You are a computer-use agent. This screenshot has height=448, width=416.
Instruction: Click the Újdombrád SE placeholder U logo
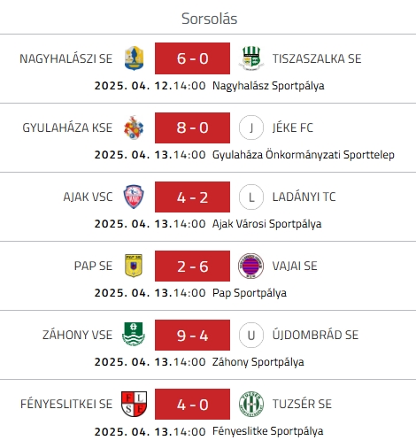251,335
